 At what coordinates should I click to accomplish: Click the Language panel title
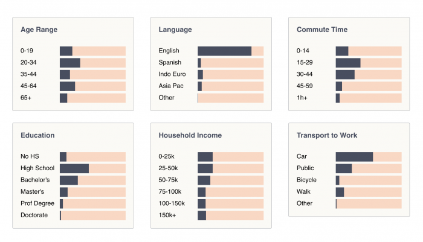(175, 30)
